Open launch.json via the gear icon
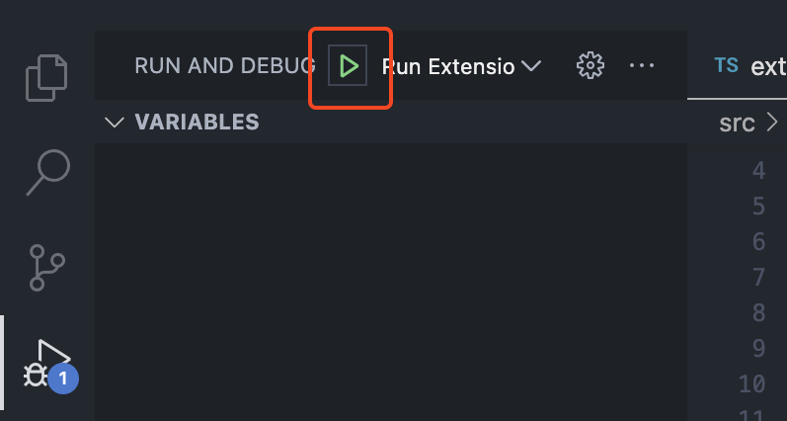This screenshot has width=787, height=421. 590,65
